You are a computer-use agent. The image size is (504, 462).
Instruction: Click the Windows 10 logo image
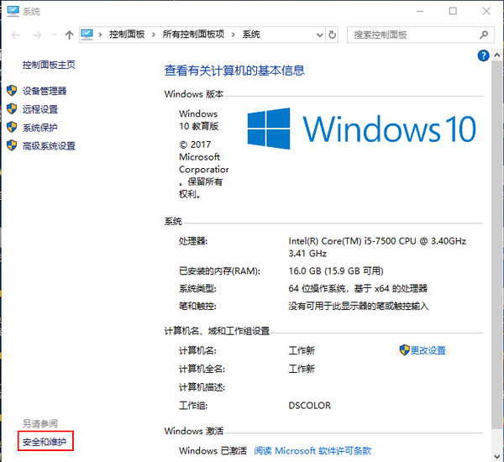[361, 129]
